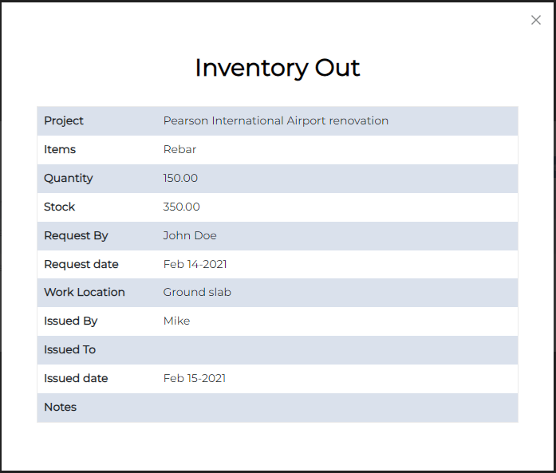This screenshot has width=556, height=473.
Task: Click the Request date label
Action: 81,264
